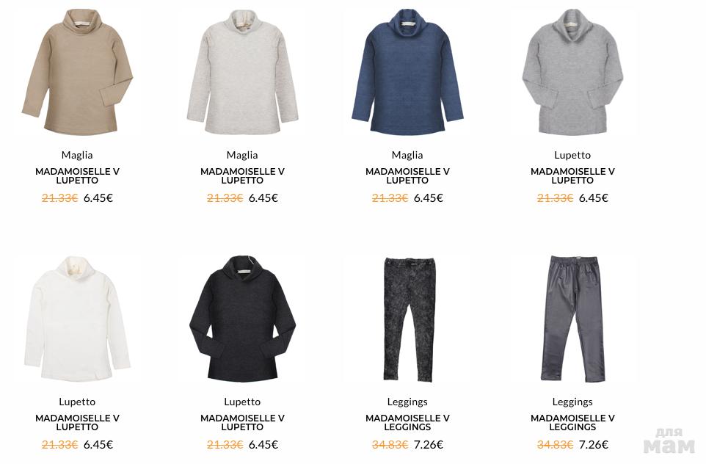Click the для мам watermark logo
This screenshot has height=464, width=706.
[669, 441]
